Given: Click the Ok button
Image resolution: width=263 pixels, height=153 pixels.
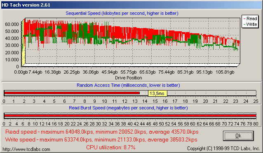Looking at the screenshot, I should tap(238, 136).
